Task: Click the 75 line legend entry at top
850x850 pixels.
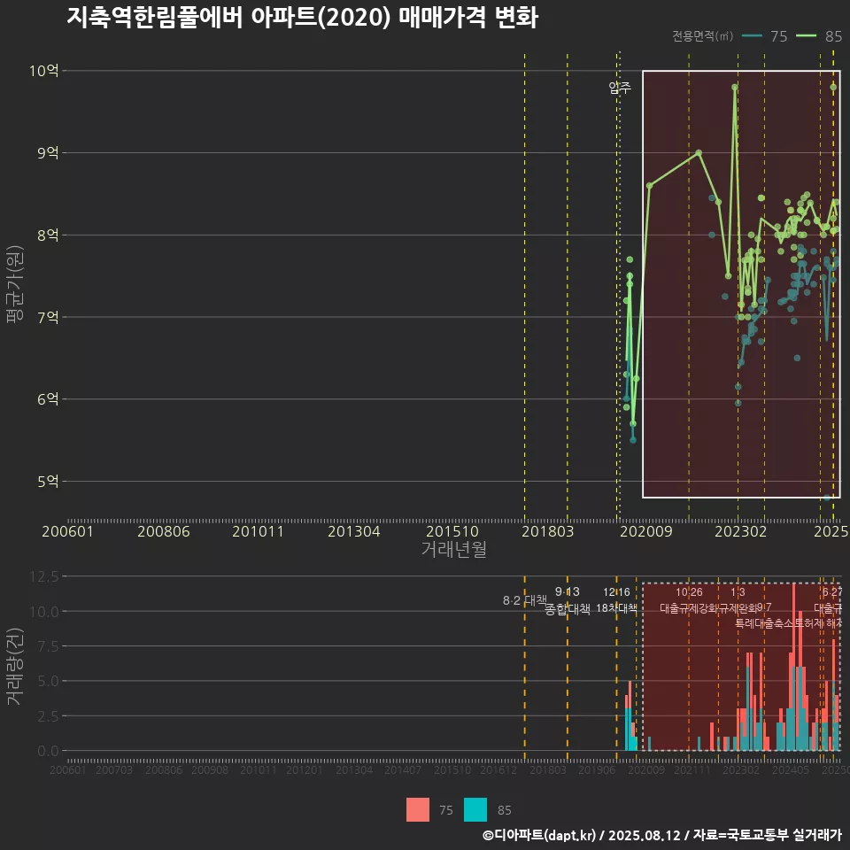Action: tap(764, 35)
